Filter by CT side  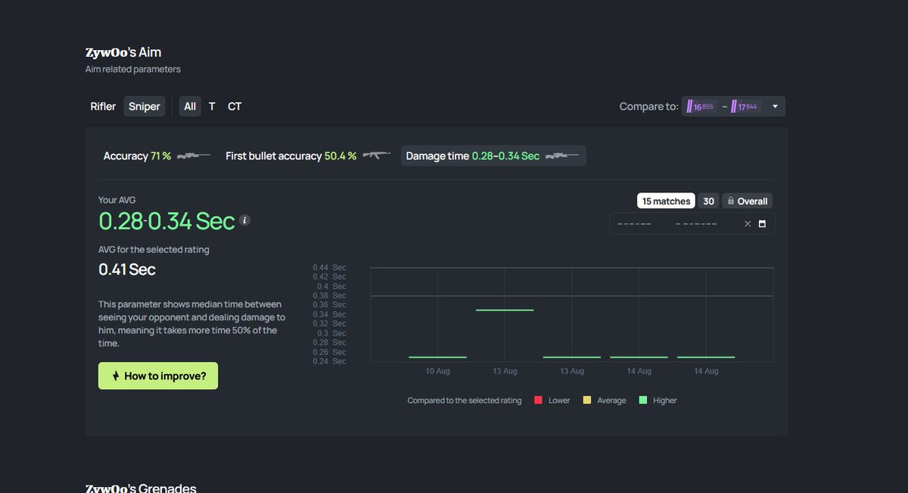(235, 107)
